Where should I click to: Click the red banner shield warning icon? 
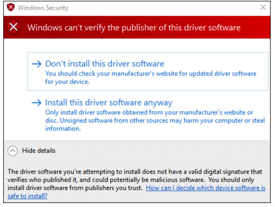tap(13, 27)
